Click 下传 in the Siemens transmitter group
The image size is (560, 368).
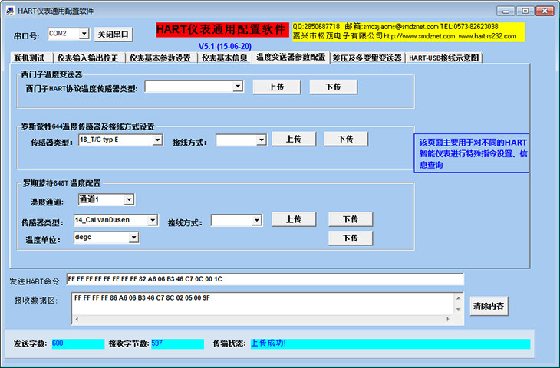(x=333, y=87)
